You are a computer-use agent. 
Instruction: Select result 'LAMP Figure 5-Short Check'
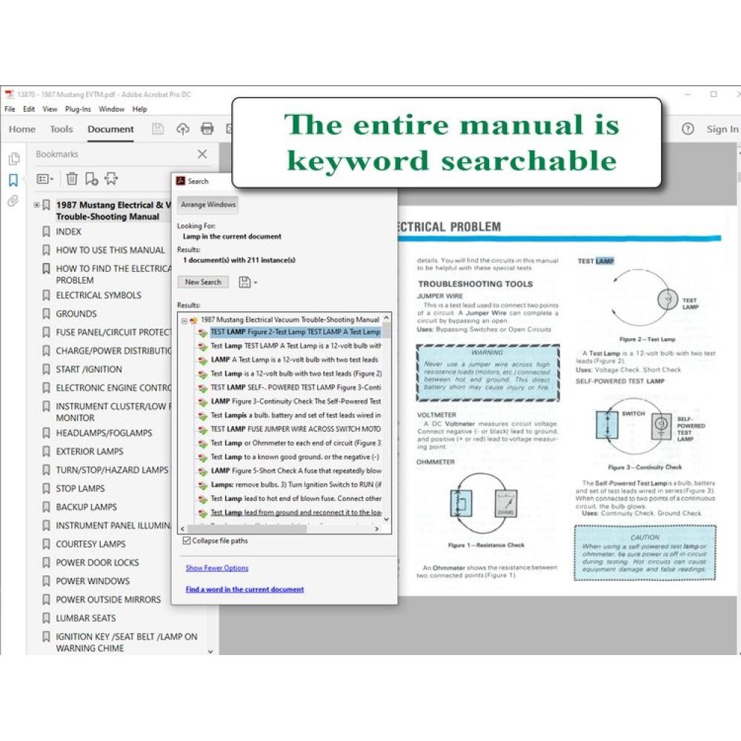coord(296,471)
